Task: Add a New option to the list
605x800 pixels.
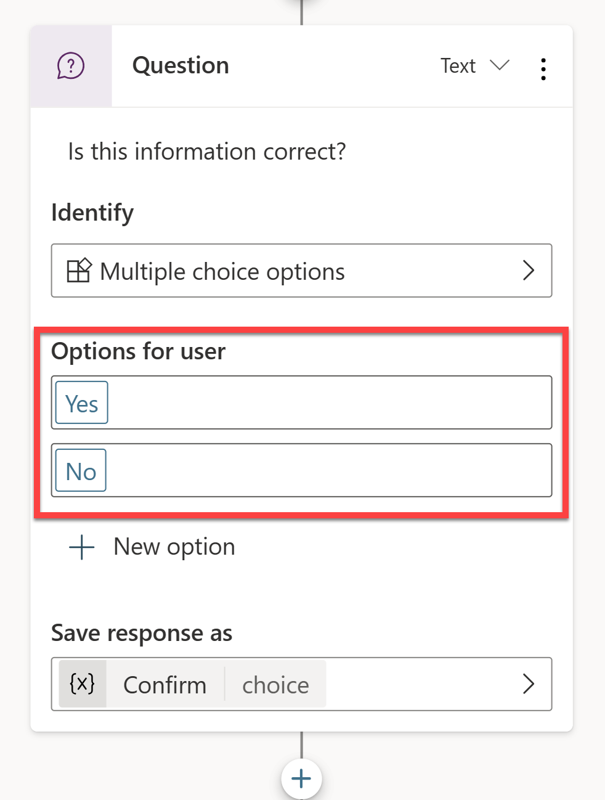Action: pyautogui.click(x=152, y=547)
